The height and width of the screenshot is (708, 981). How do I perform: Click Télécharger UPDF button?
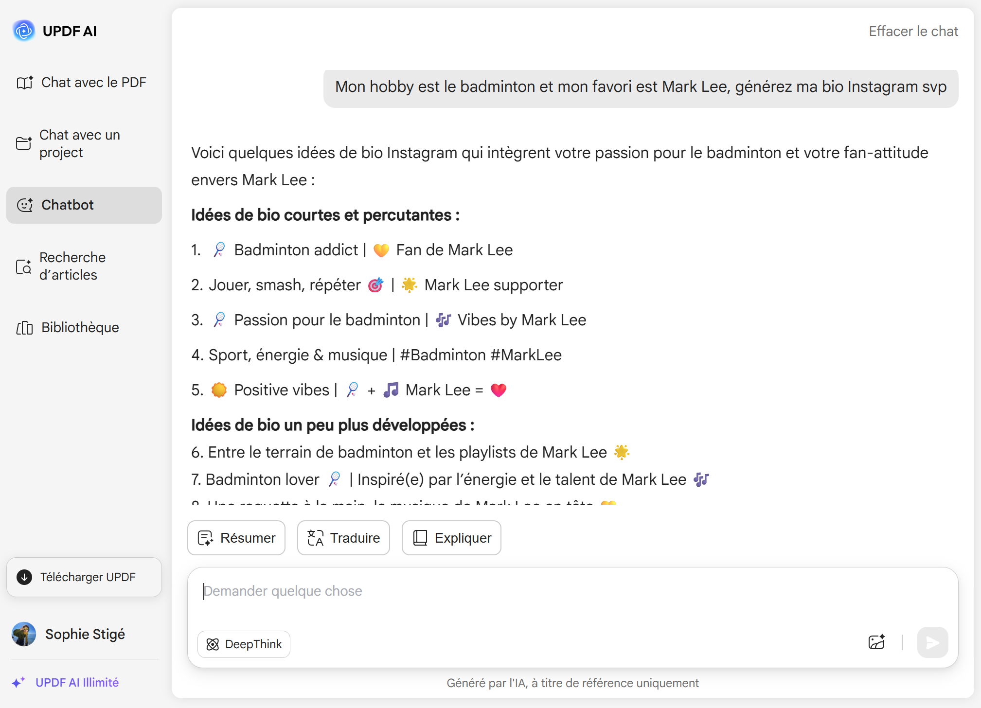click(84, 577)
